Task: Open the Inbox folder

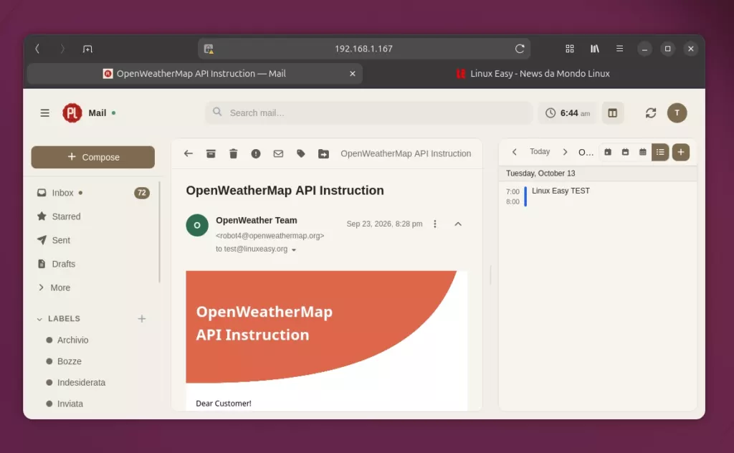Action: (x=94, y=193)
